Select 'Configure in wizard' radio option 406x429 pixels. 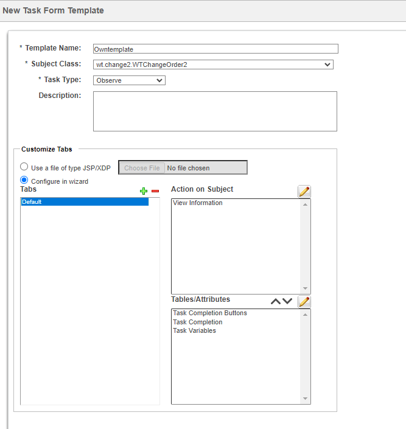24,180
